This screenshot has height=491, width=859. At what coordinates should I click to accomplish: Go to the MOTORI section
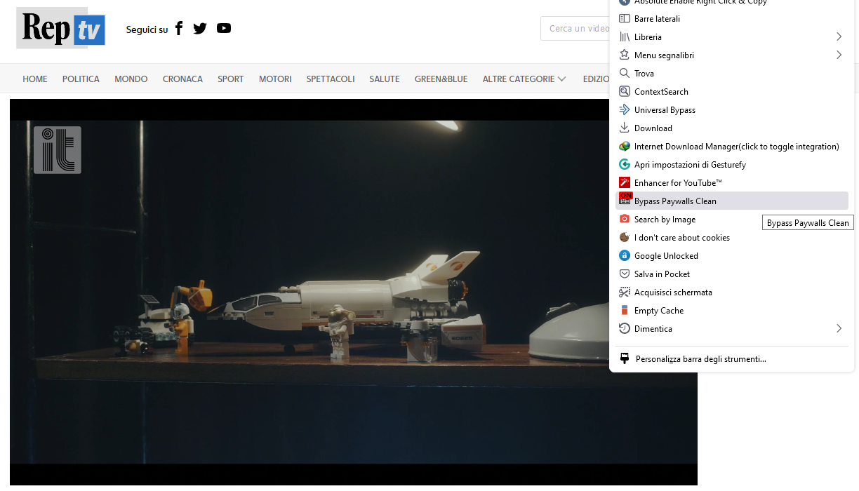tap(275, 79)
